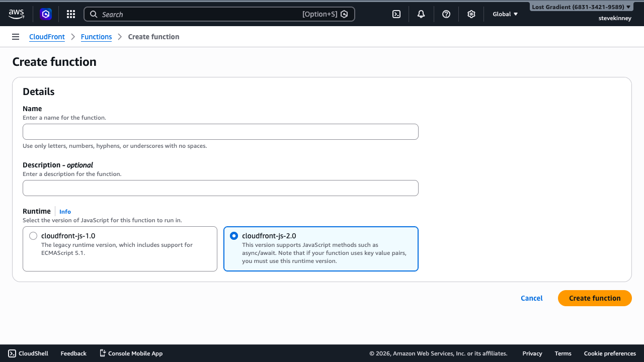644x362 pixels.
Task: Open Runtime Info link
Action: [x=65, y=212]
